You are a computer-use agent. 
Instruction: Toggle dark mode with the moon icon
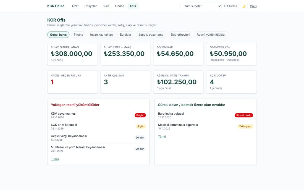point(243,6)
